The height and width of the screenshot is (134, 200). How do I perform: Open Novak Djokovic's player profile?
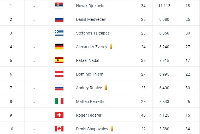[90, 6]
